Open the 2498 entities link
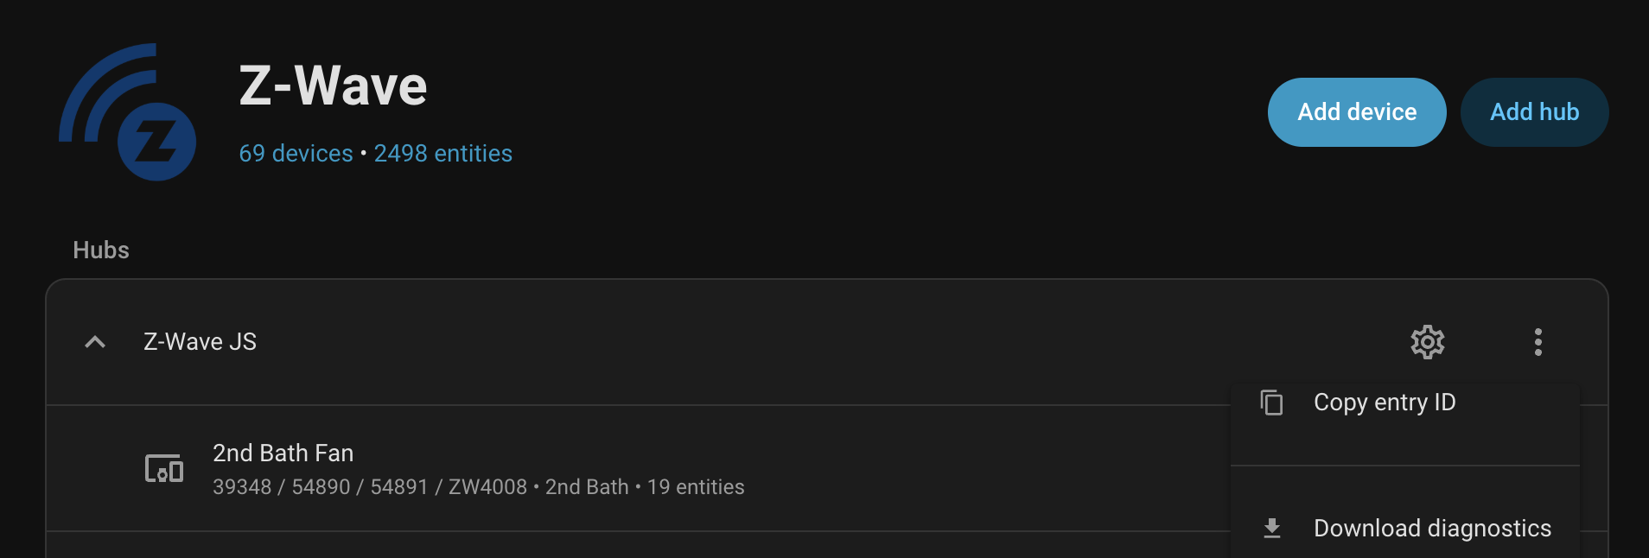 coord(442,154)
